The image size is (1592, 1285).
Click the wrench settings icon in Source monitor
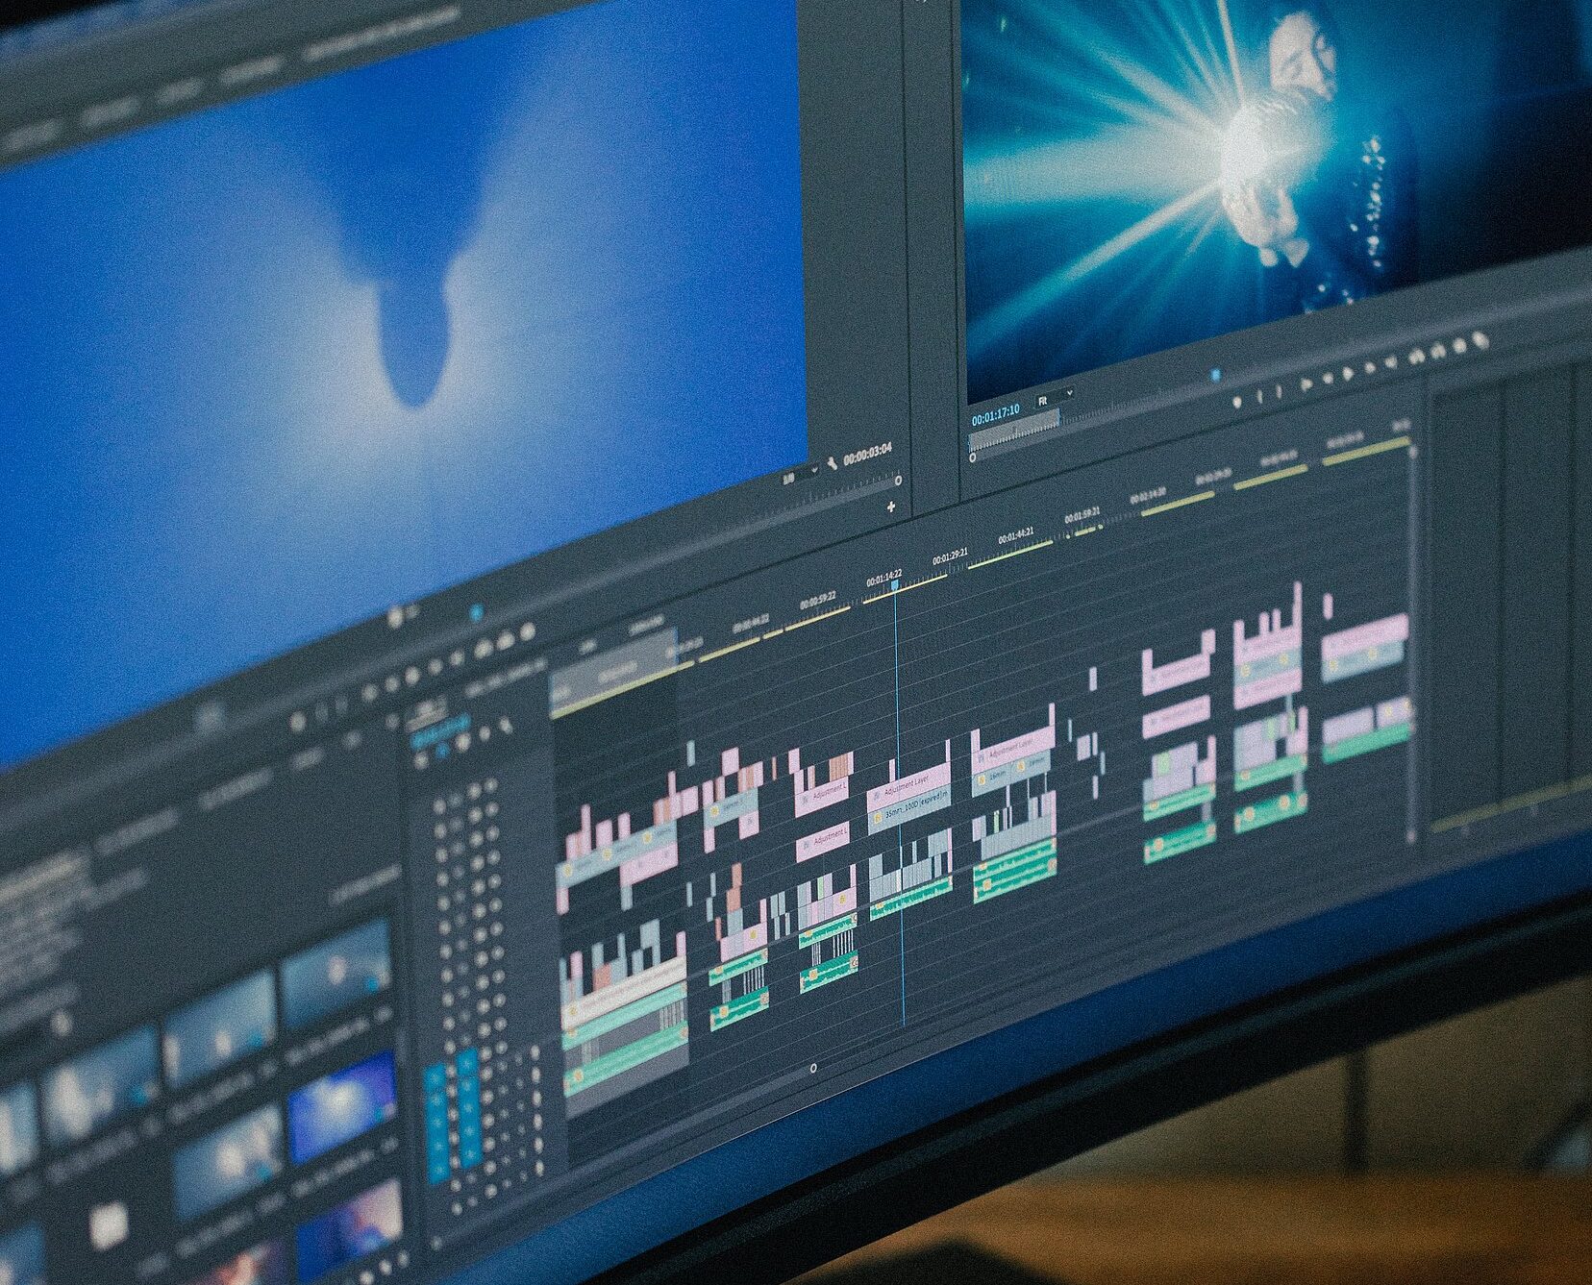pyautogui.click(x=831, y=464)
